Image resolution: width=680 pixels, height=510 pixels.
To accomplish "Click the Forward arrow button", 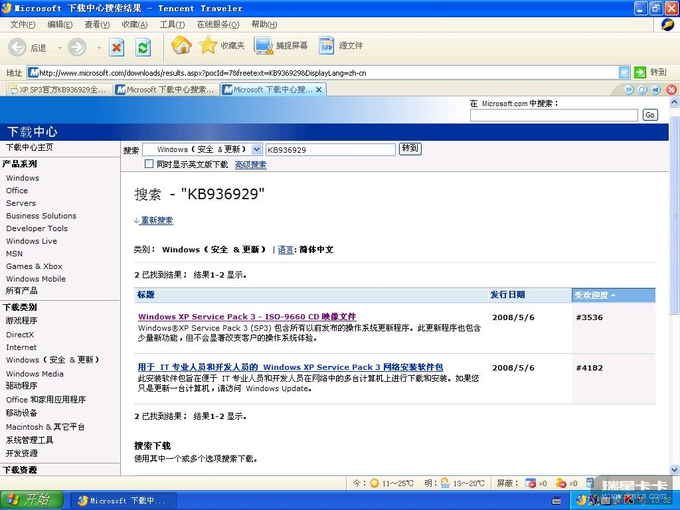I will click(77, 47).
